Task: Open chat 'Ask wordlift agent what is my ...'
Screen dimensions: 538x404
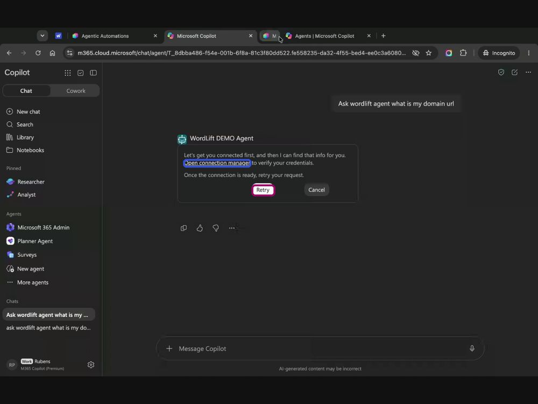Action: click(49, 315)
